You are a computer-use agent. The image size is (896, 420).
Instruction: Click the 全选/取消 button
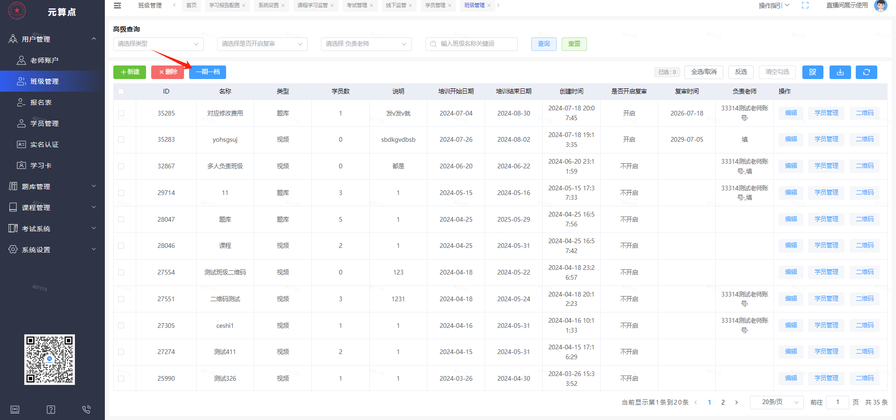coord(704,72)
